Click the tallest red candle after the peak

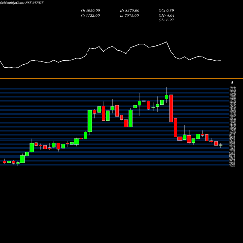pos(171,108)
